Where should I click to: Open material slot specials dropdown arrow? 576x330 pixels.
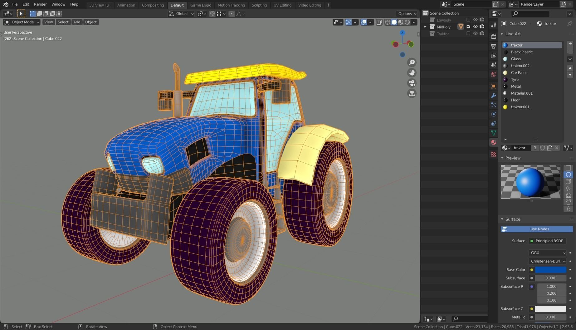[570, 59]
